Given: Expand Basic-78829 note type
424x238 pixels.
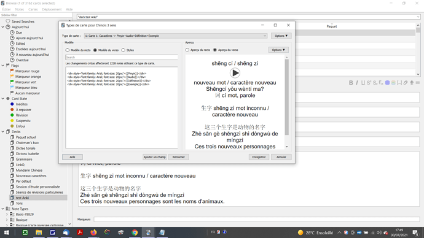Looking at the screenshot, I should coord(7,214).
